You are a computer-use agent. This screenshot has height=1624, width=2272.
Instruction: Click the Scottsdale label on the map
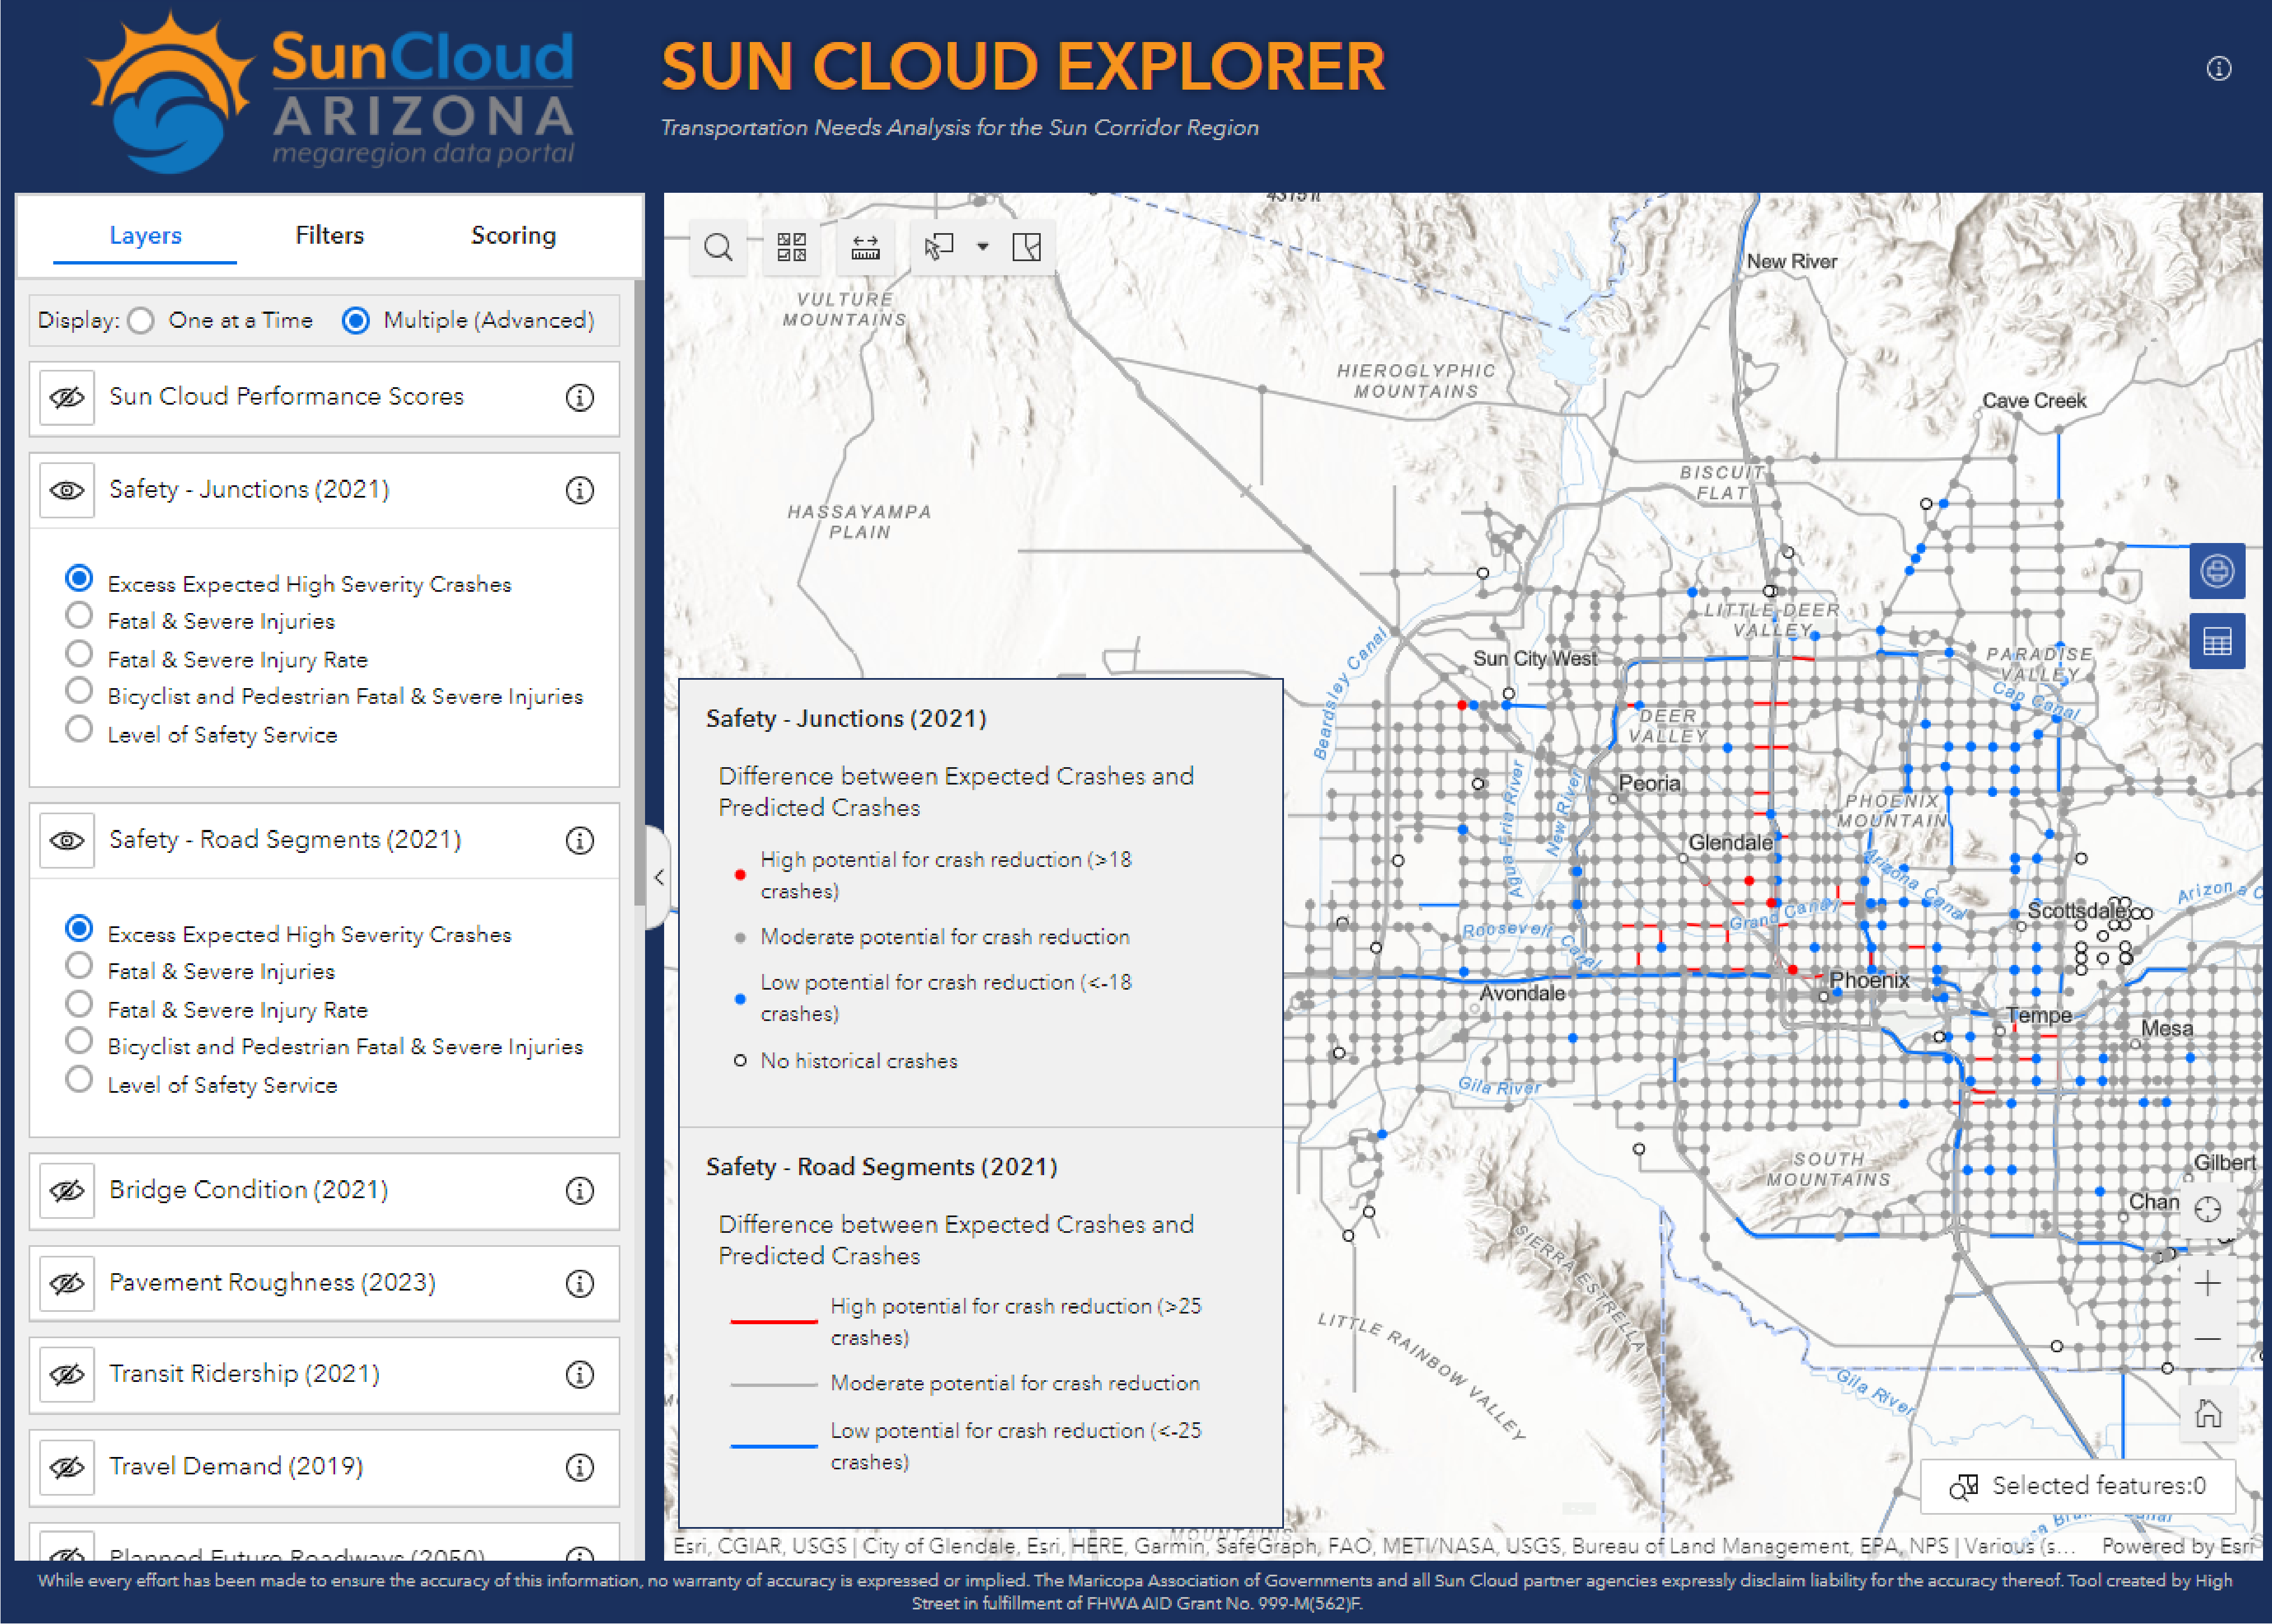coord(2076,911)
